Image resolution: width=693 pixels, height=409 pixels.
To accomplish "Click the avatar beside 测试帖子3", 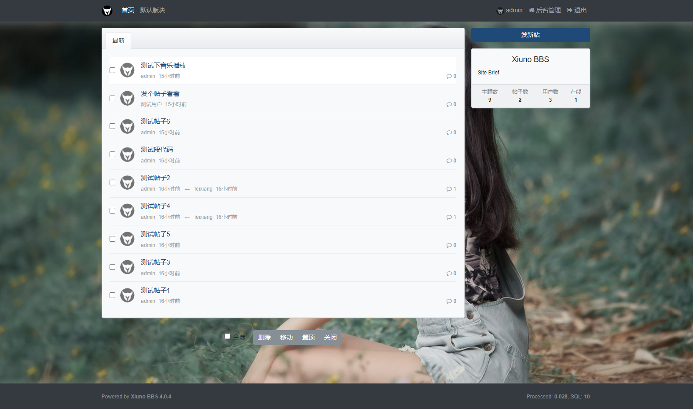I will point(127,267).
